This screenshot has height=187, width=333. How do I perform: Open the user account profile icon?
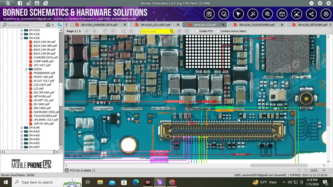(x=326, y=14)
